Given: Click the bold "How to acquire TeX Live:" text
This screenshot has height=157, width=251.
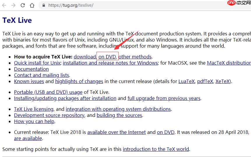Looking at the screenshot, I should click(x=43, y=57).
